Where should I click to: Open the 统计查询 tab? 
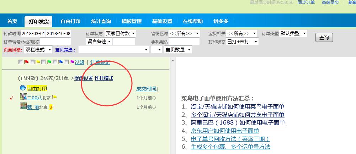[101, 21]
